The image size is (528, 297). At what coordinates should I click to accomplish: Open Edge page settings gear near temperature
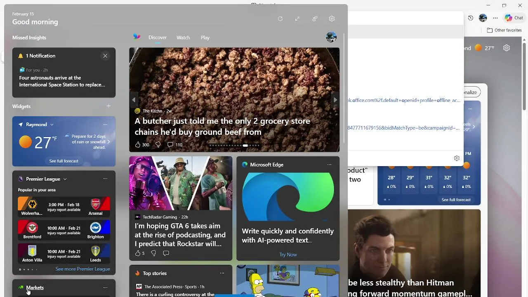507,48
